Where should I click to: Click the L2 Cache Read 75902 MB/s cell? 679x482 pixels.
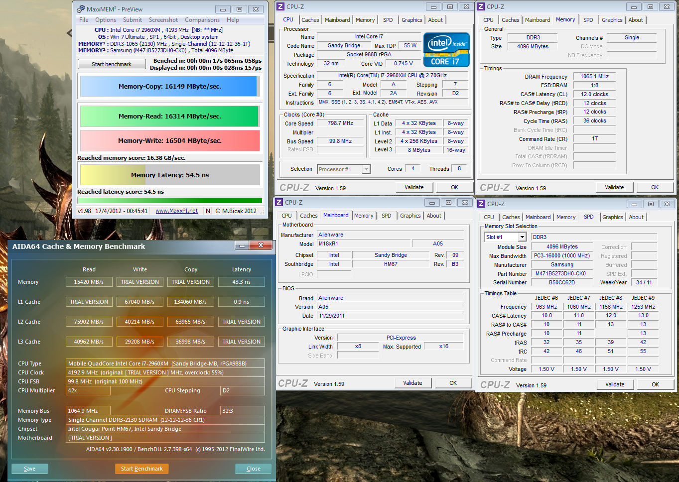click(x=89, y=322)
